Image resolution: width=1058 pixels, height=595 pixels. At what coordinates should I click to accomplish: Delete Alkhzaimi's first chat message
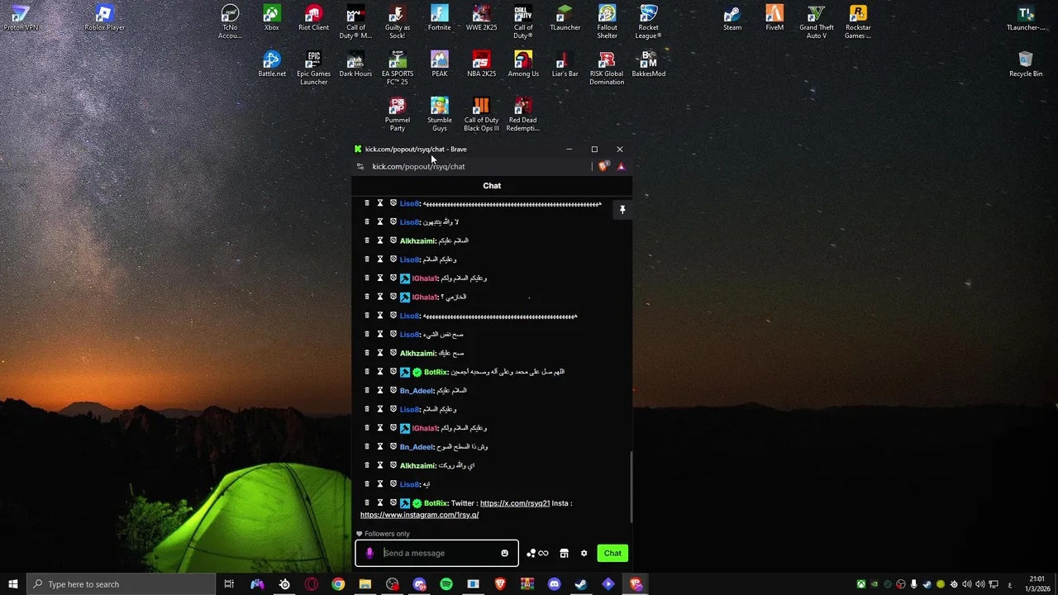[x=367, y=240]
